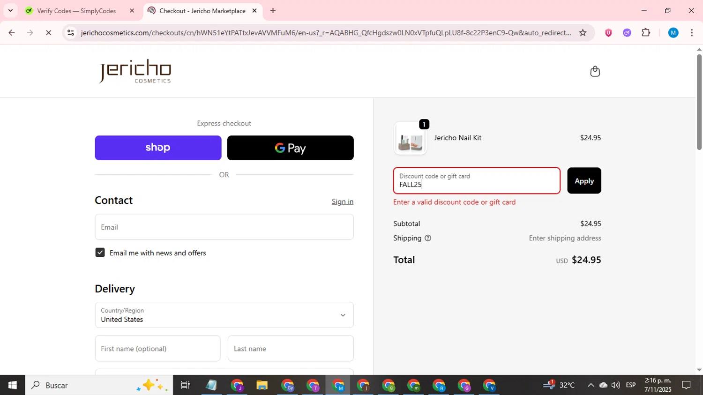This screenshot has width=703, height=395.
Task: Click the browser address bar URL
Action: coord(326,32)
